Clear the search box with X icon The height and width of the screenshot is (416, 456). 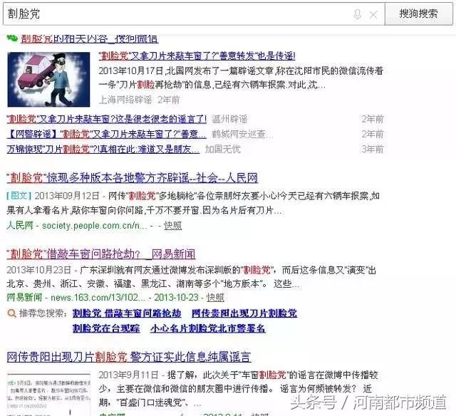pos(373,14)
